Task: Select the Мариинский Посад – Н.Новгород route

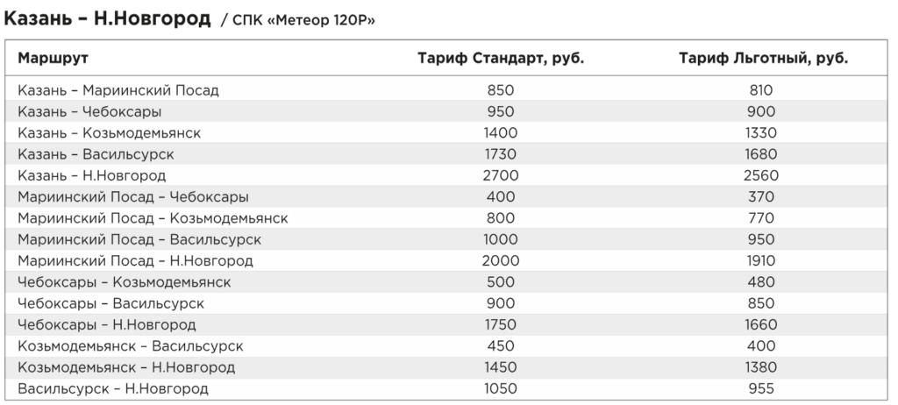Action: (x=135, y=261)
